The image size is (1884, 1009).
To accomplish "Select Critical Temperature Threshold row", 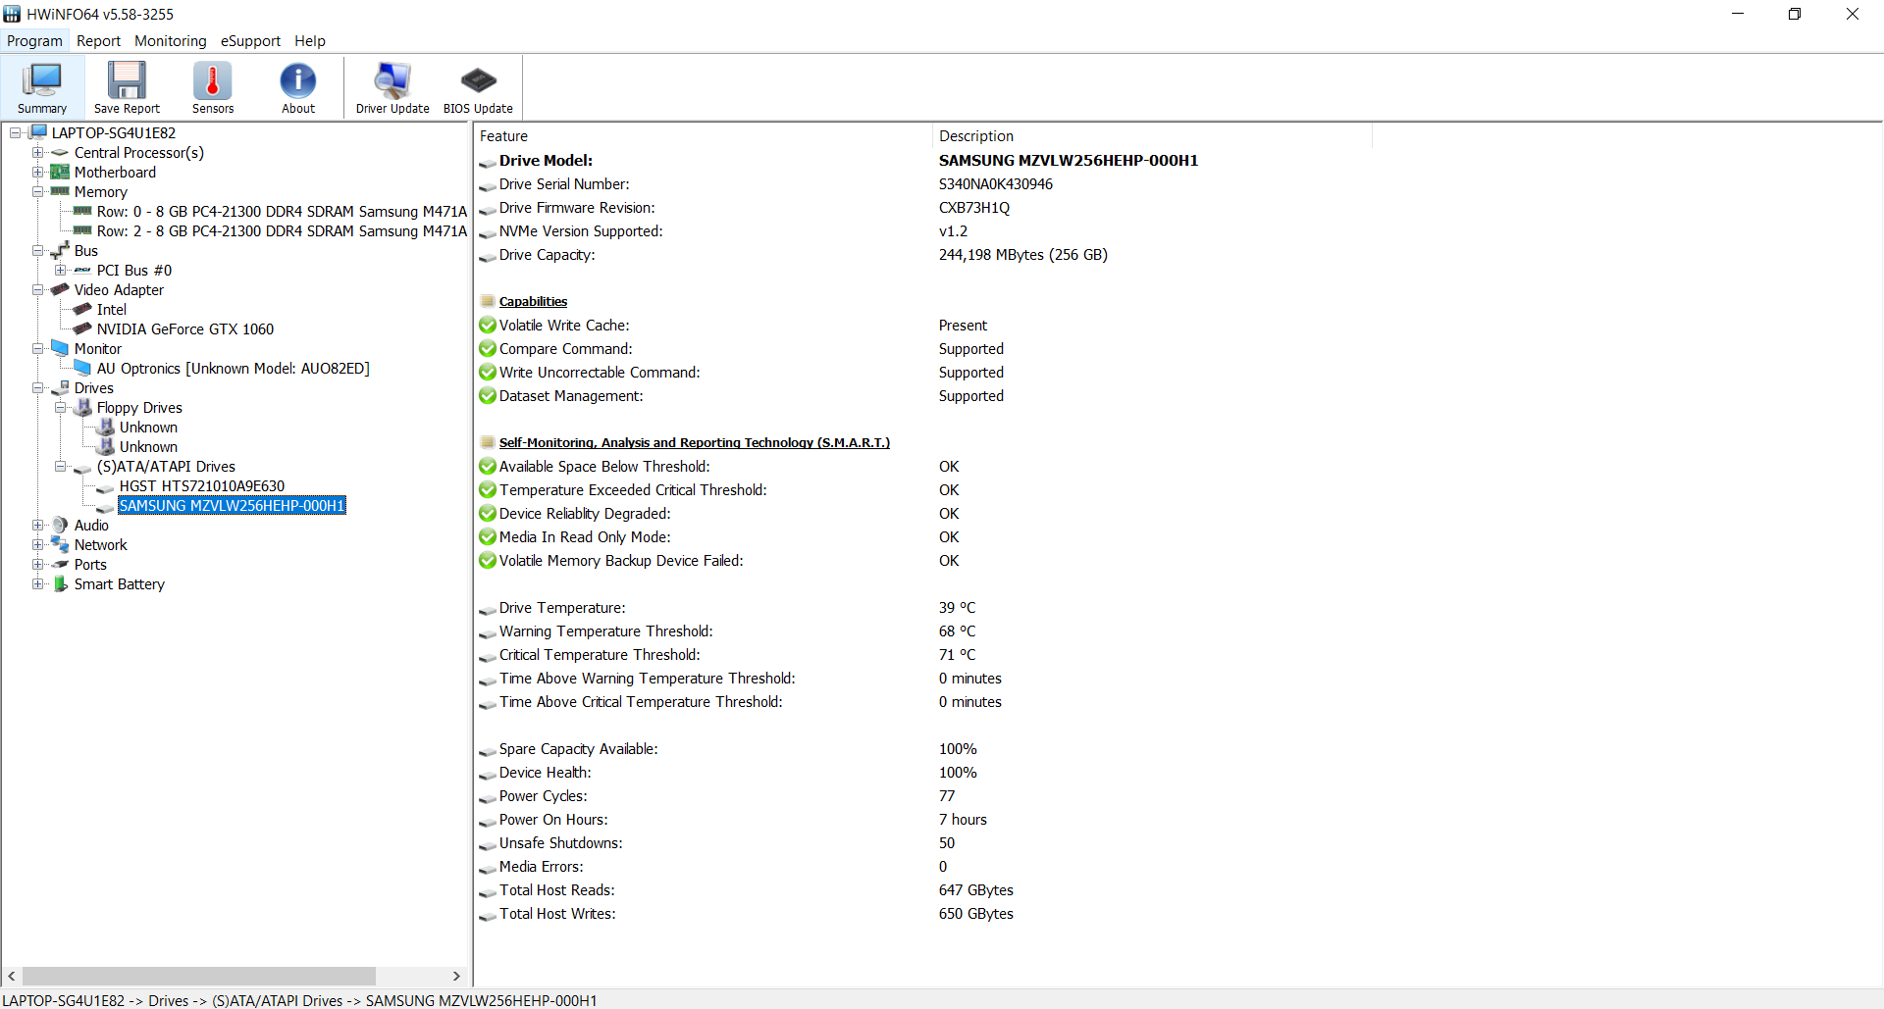I will (x=923, y=655).
